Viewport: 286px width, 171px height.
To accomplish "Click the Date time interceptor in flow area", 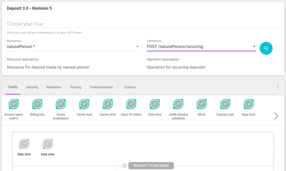I will (48, 144).
